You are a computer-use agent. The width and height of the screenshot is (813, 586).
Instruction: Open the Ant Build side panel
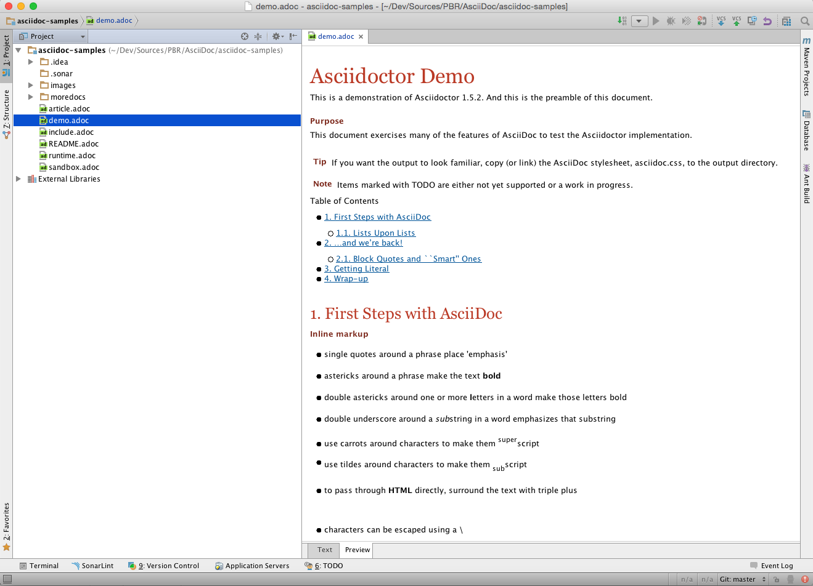[806, 183]
